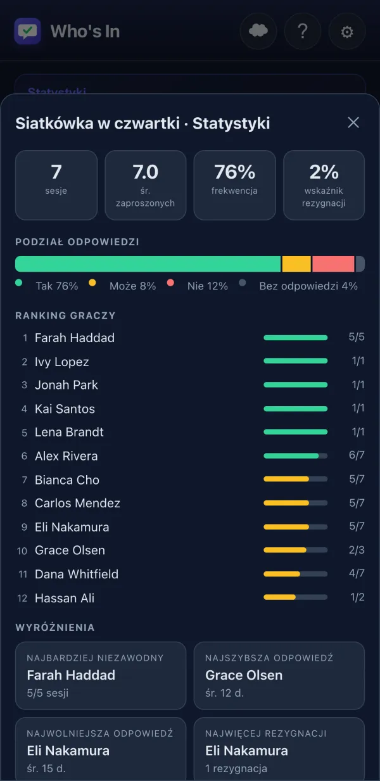Select Farah Haddad in player ranking
This screenshot has width=380, height=781.
(x=190, y=338)
